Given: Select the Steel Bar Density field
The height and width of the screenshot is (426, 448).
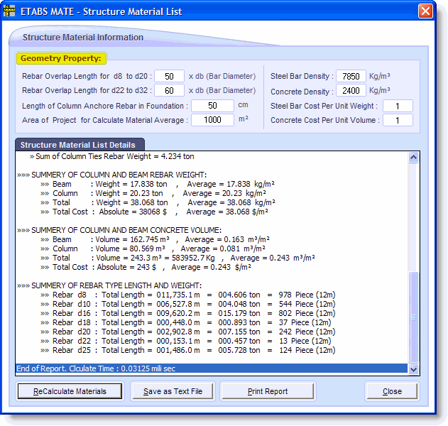Looking at the screenshot, I should (x=351, y=76).
